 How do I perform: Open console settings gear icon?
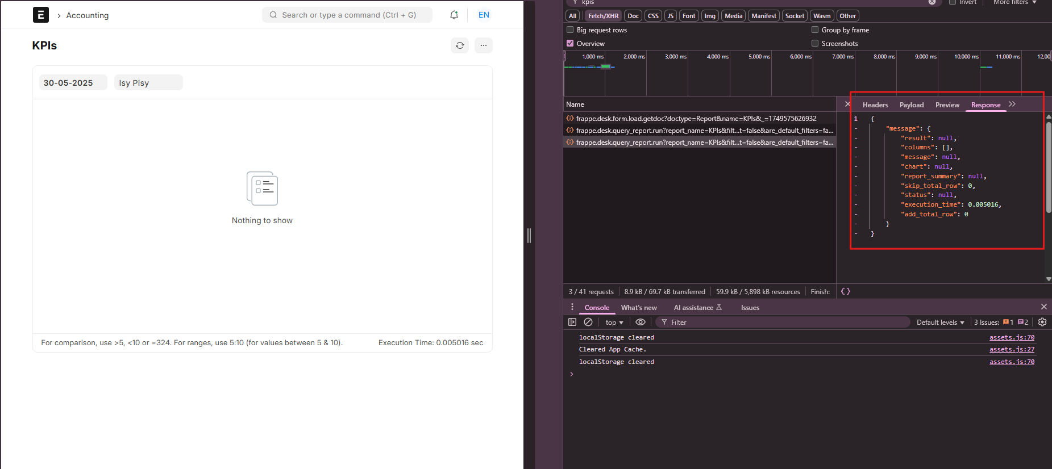coord(1042,322)
